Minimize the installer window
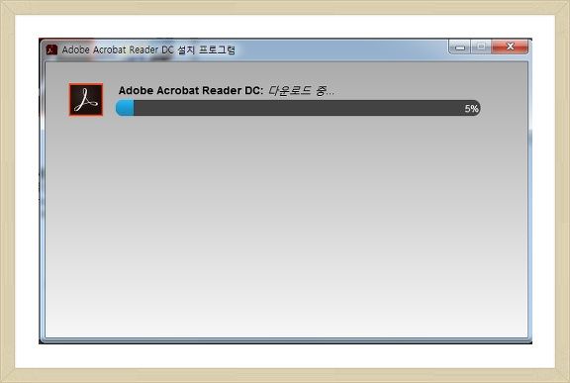Image resolution: width=570 pixels, height=383 pixels. [460, 47]
